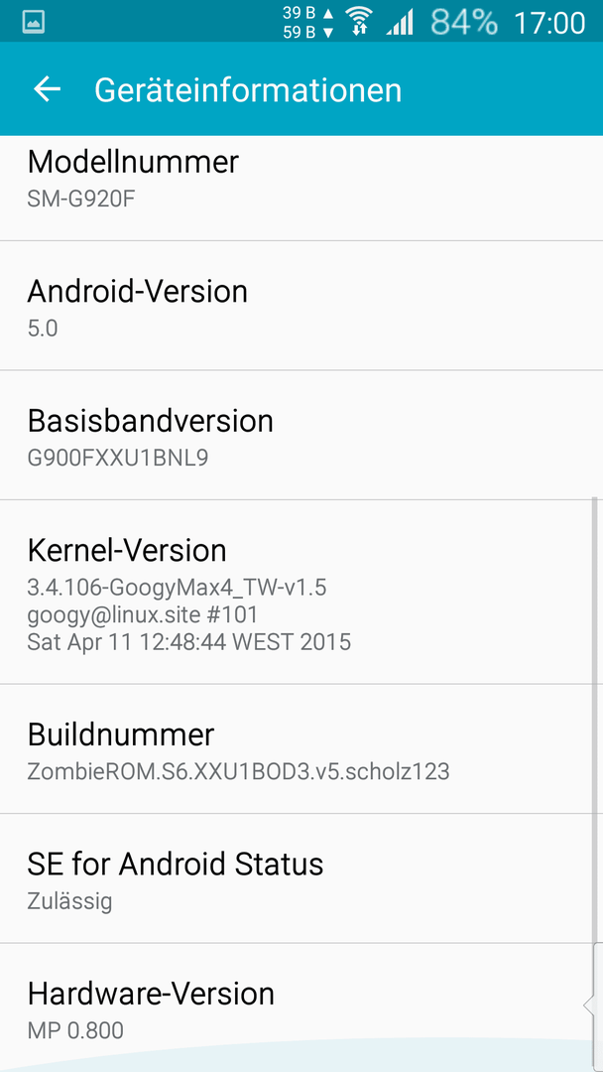Screen dimensions: 603x1072
Task: Tap the back arrow in header
Action: [x=48, y=89]
